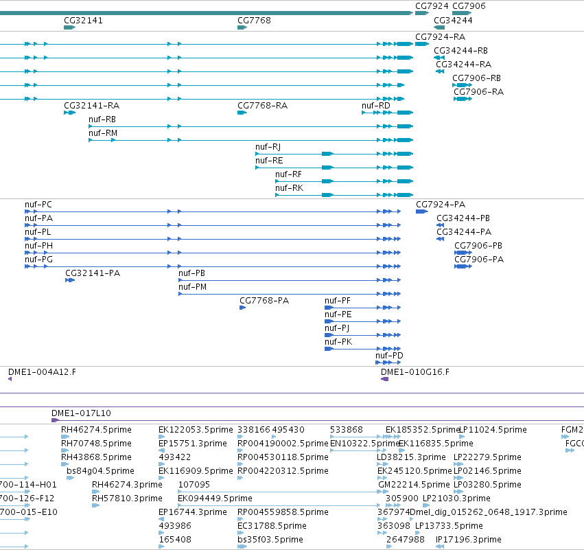Select the EP16744.3prime label
584x550 pixels.
[x=193, y=512]
